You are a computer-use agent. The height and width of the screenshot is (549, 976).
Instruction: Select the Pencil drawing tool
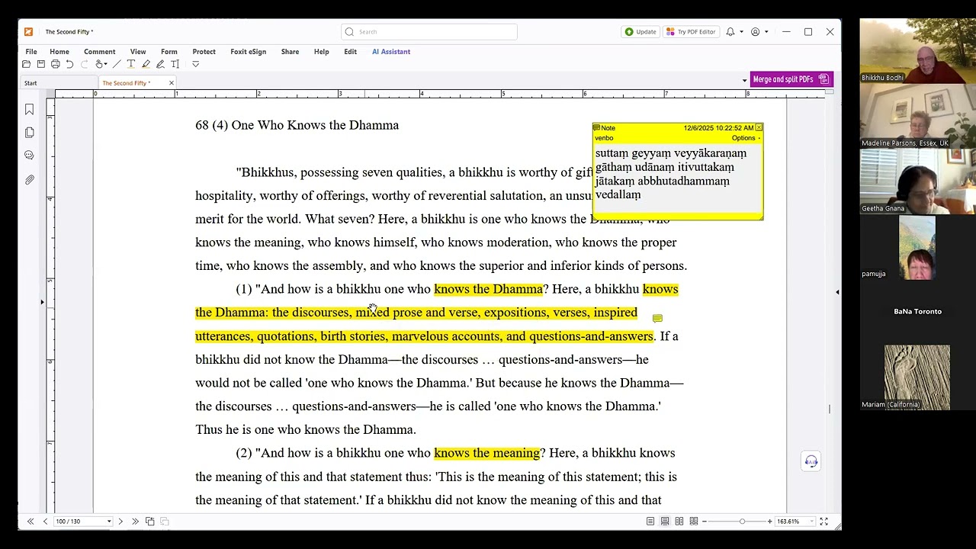[160, 64]
